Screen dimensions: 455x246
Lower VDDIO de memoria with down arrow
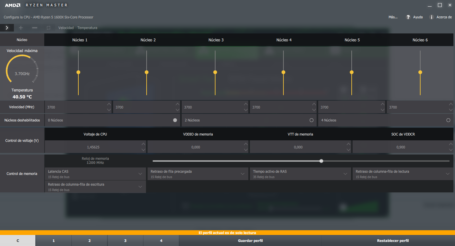coord(246,150)
